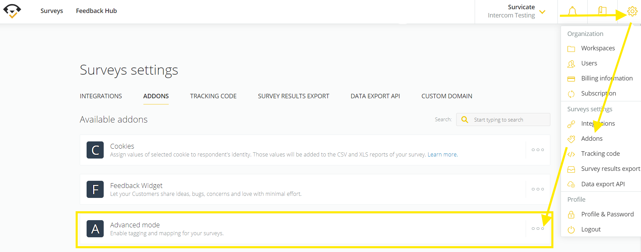The image size is (641, 252).
Task: Click the Advanced mode 'A' addon icon
Action: (x=95, y=229)
